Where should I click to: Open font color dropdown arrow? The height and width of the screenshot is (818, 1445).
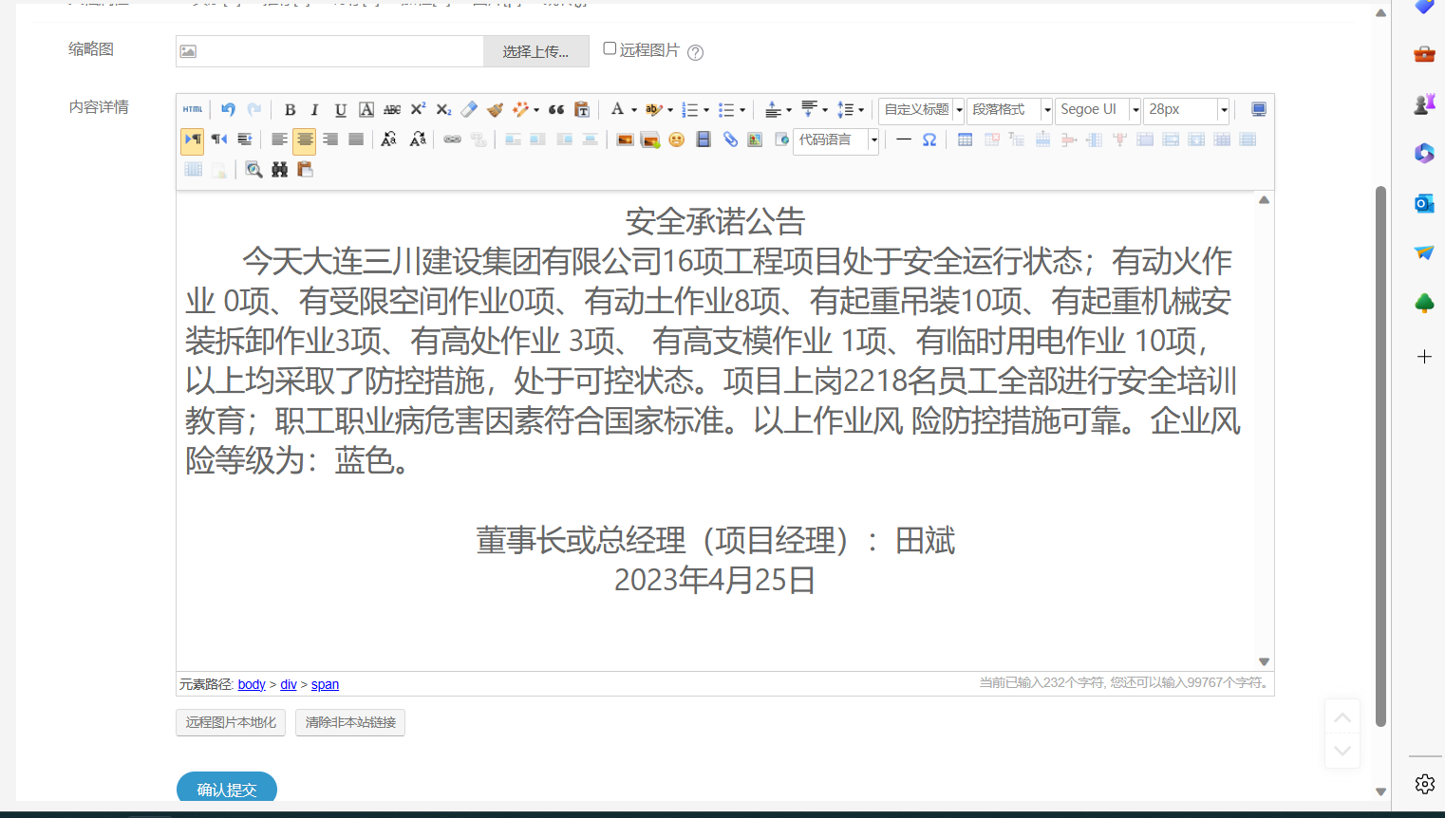coord(634,110)
